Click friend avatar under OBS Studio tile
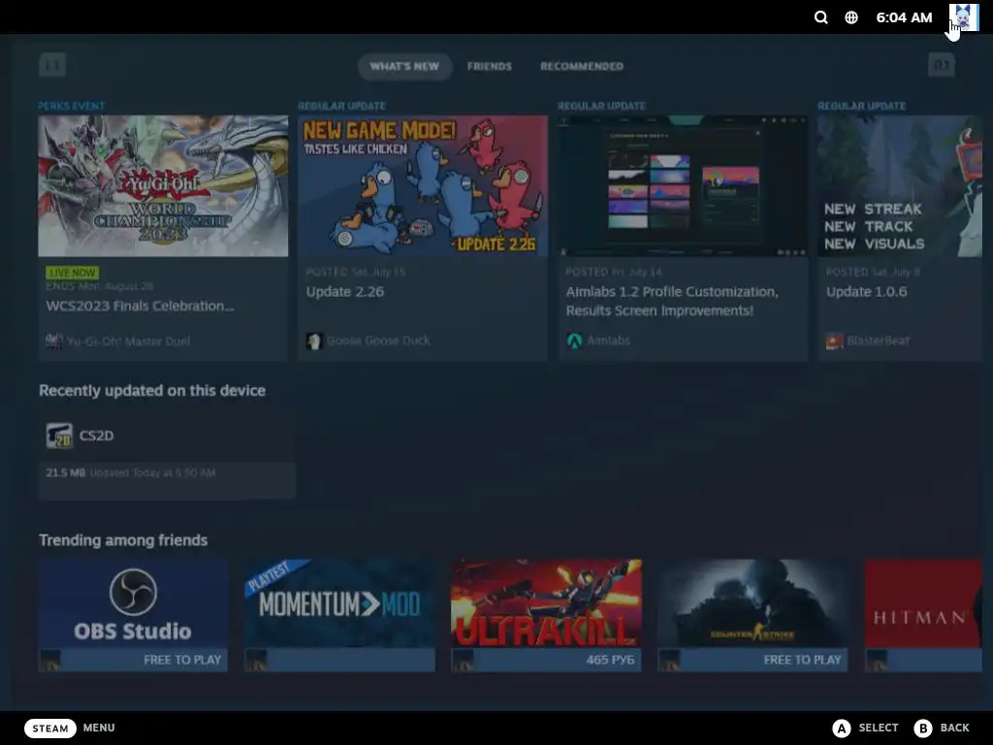The width and height of the screenshot is (993, 745). [x=50, y=660]
